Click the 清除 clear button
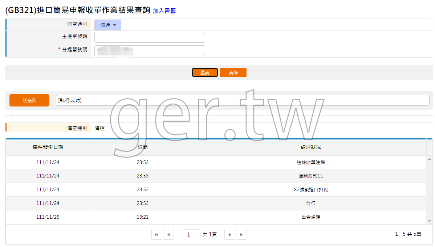This screenshot has width=435, height=247. pos(233,72)
